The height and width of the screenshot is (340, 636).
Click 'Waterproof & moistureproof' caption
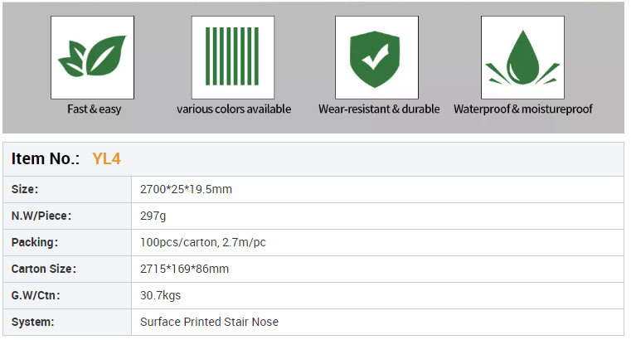pyautogui.click(x=523, y=109)
